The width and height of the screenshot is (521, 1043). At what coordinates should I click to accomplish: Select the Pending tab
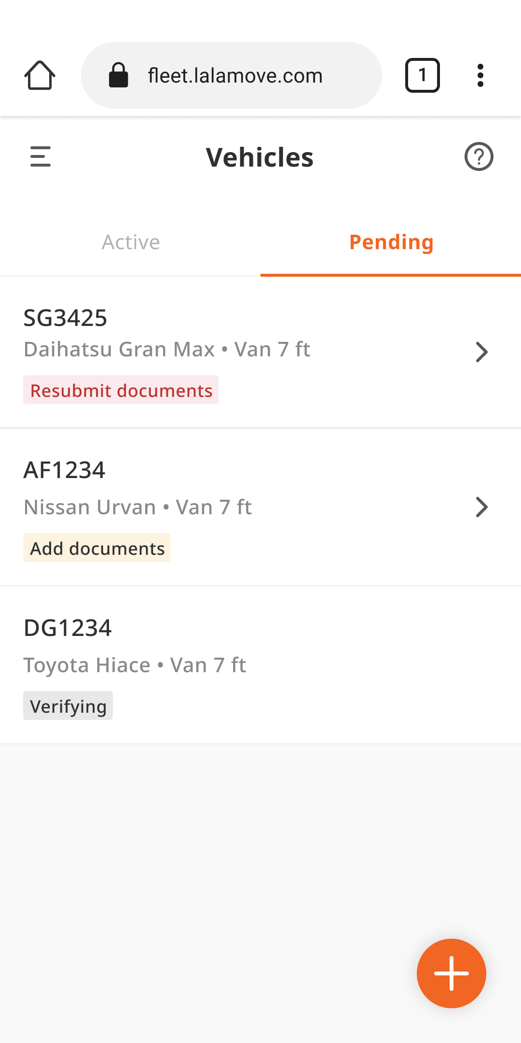391,242
